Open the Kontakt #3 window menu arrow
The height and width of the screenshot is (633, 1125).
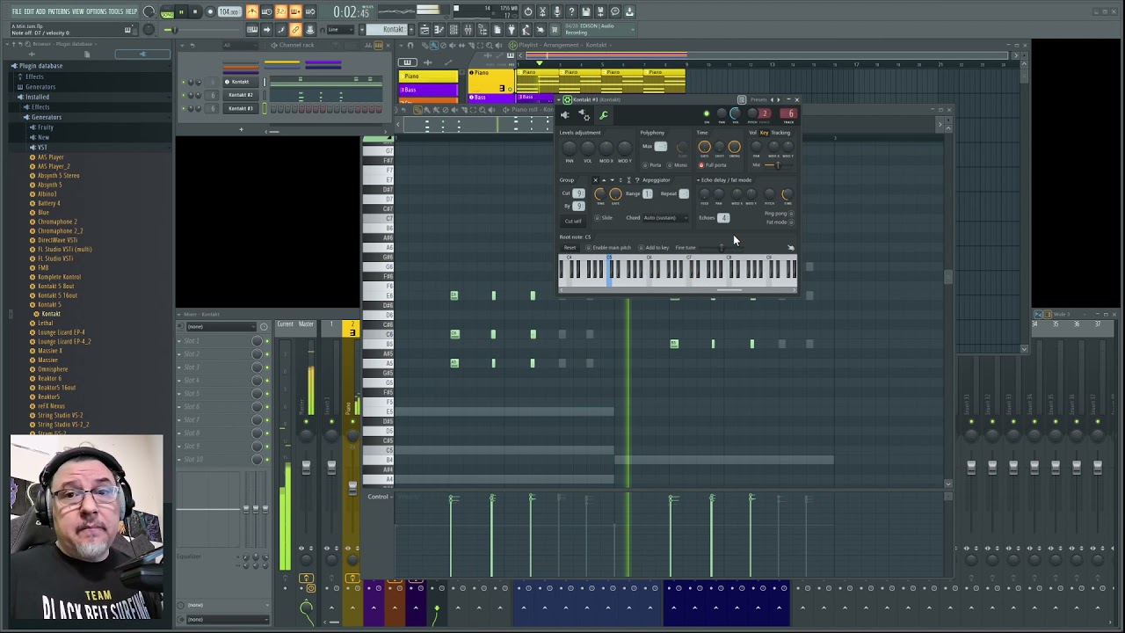click(558, 99)
